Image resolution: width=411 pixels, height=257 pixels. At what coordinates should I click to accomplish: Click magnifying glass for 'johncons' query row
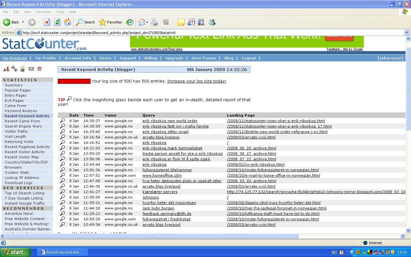[63, 197]
